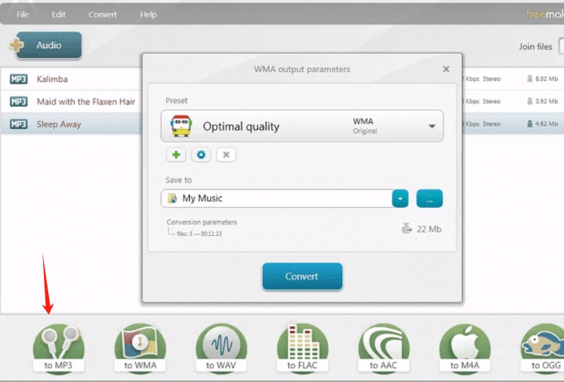Image resolution: width=564 pixels, height=382 pixels.
Task: Click the 8.02 Mb size value
Action: tap(546, 79)
